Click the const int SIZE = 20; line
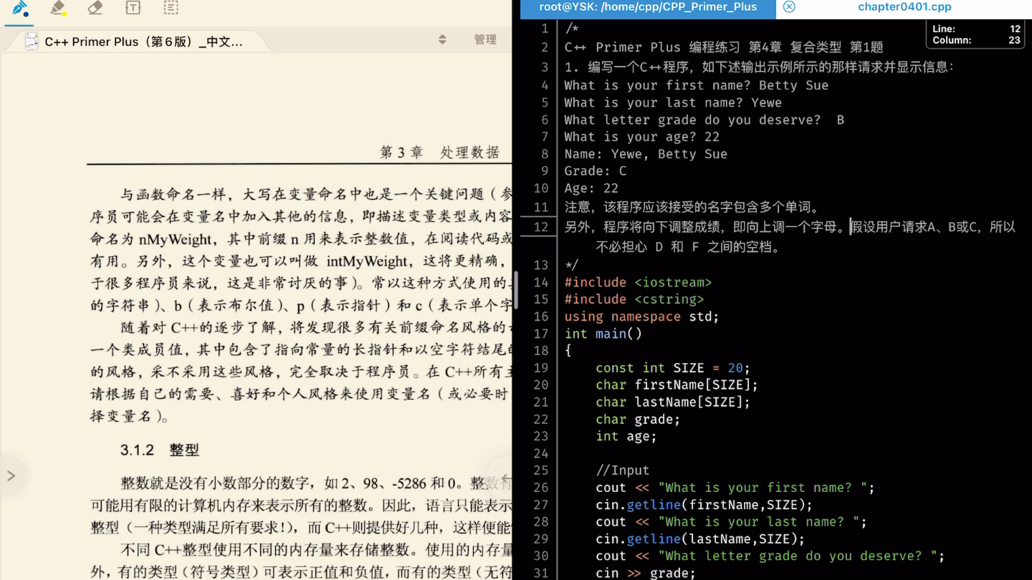Screen dimensions: 1032x580 (673, 368)
